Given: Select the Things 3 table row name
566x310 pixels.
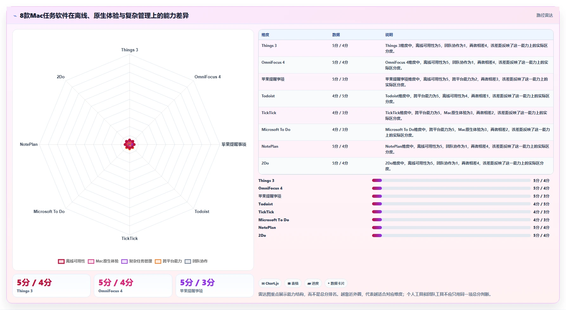Looking at the screenshot, I should tap(269, 46).
